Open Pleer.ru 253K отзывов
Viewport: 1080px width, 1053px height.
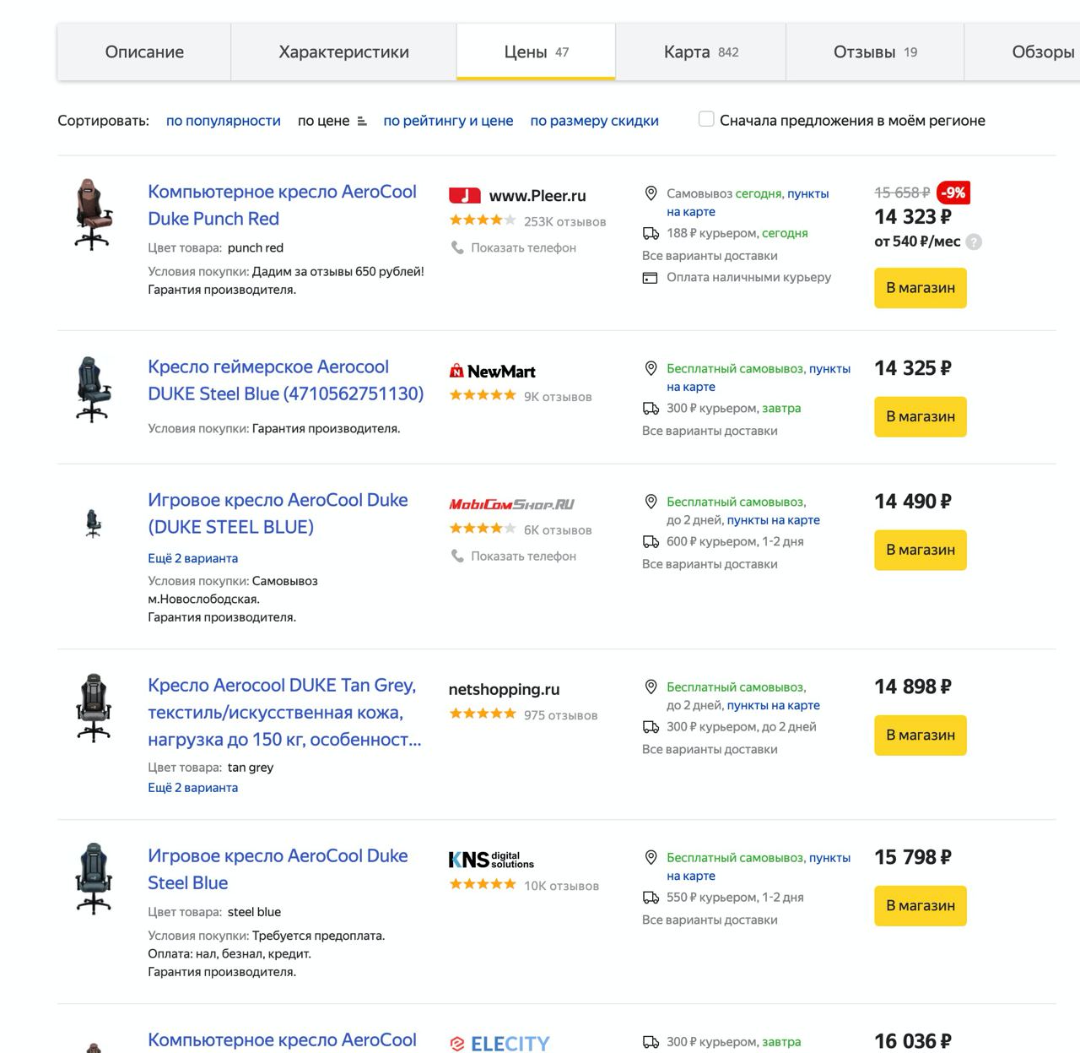[x=564, y=221]
